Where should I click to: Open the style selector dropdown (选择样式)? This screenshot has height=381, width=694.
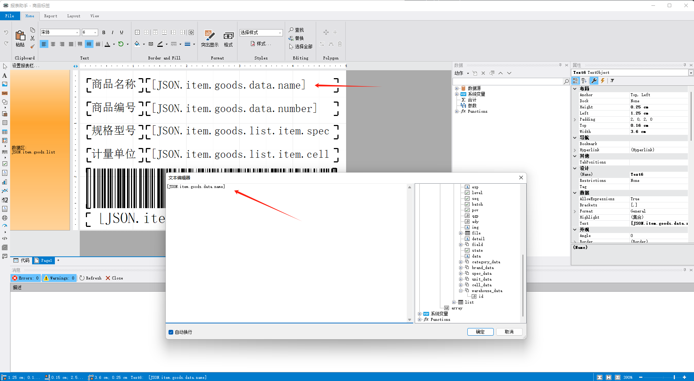pos(280,33)
